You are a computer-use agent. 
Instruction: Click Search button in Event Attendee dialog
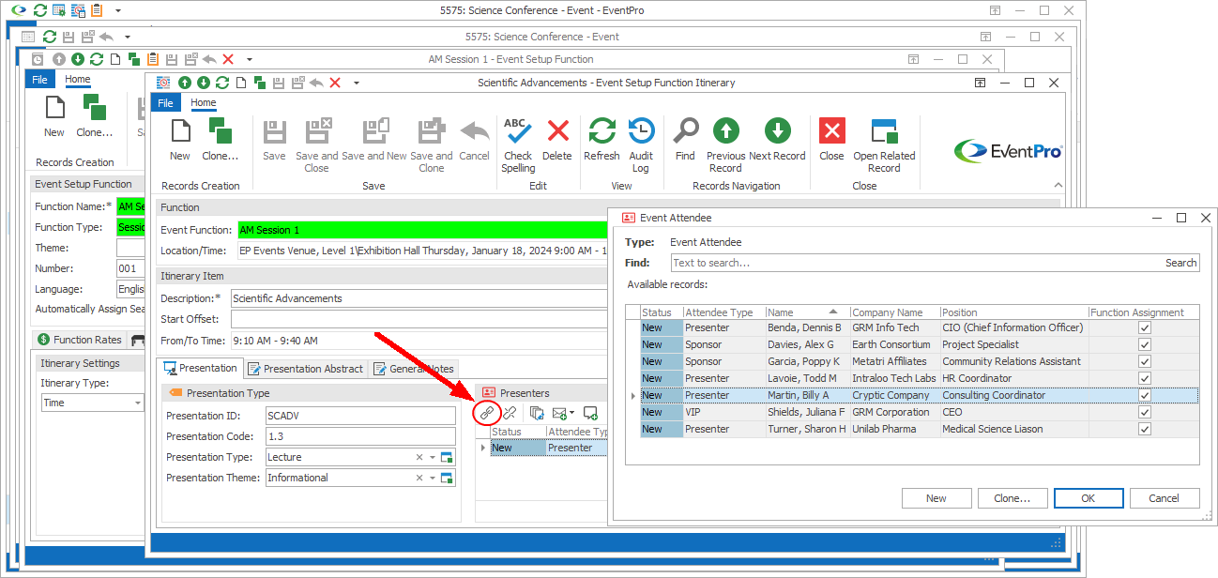click(1180, 263)
